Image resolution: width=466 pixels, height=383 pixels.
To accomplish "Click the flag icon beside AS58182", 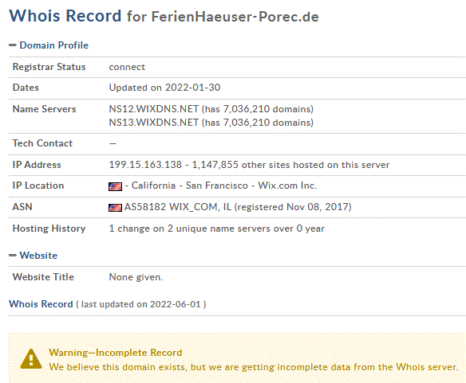I will coord(115,207).
